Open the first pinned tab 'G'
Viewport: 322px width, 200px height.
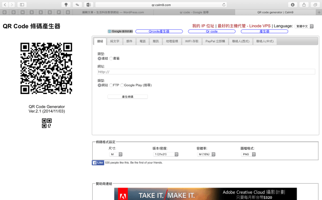click(4, 12)
